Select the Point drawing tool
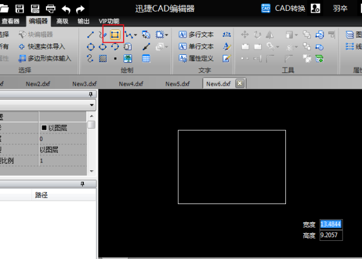This screenshot has width=362, height=259. click(115, 59)
